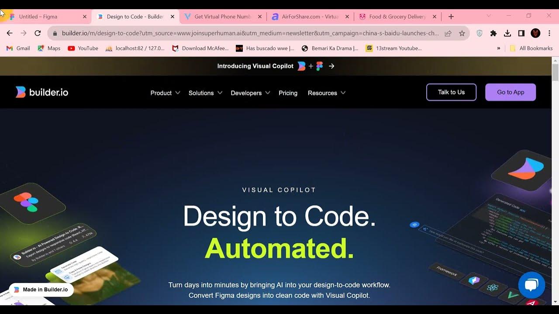Open the Gmail bookmark
The image size is (559, 314).
[18, 48]
